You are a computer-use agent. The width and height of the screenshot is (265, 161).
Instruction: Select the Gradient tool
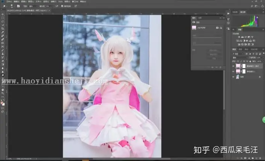[x=3, y=64]
